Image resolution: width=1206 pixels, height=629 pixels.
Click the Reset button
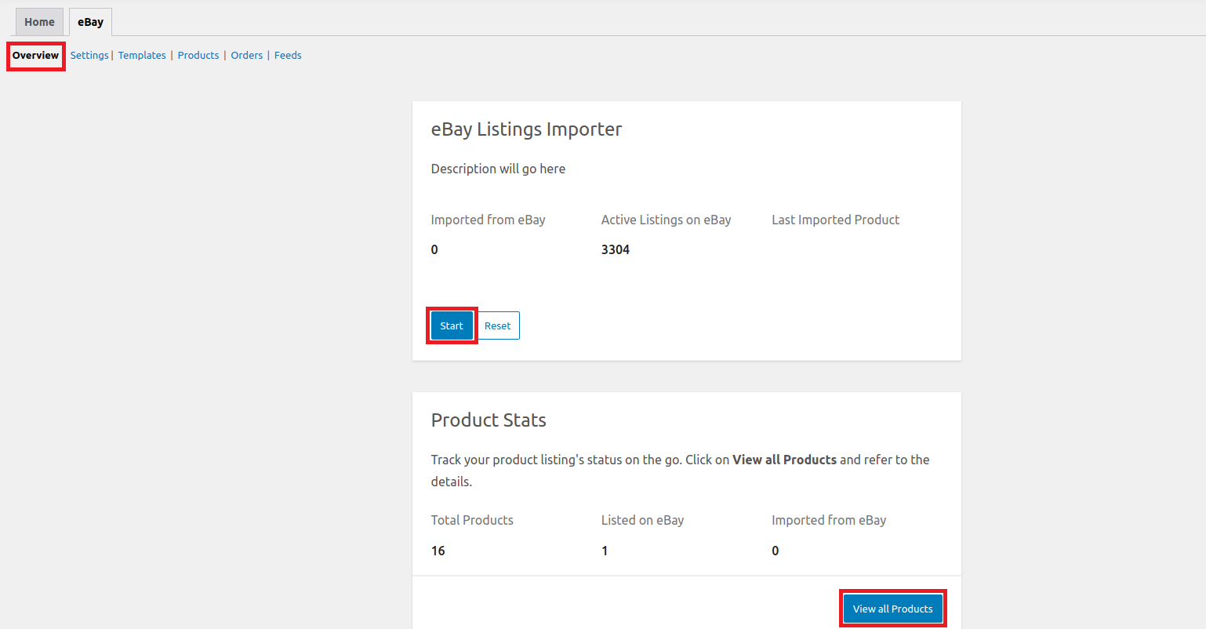[497, 325]
